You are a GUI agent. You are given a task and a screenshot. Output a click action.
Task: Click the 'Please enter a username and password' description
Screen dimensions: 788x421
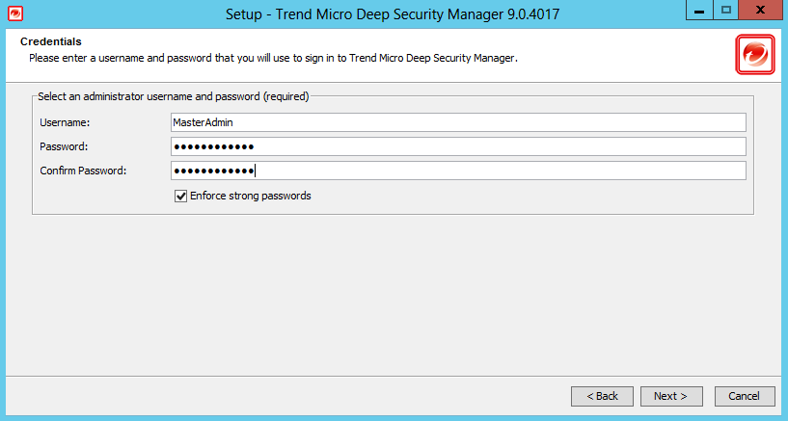(x=273, y=58)
